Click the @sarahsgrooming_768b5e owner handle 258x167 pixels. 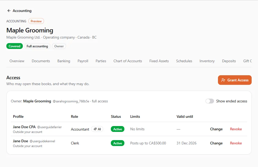click(x=71, y=101)
